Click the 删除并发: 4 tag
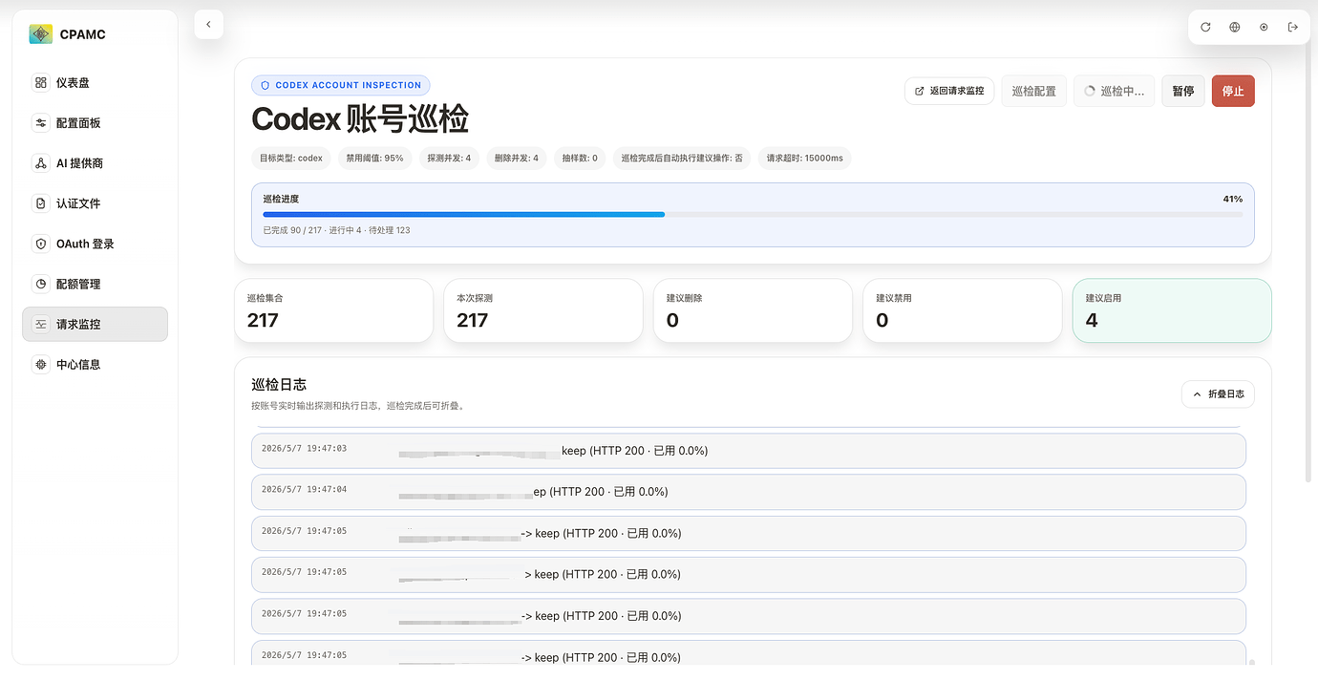The height and width of the screenshot is (680, 1318). pyautogui.click(x=517, y=158)
